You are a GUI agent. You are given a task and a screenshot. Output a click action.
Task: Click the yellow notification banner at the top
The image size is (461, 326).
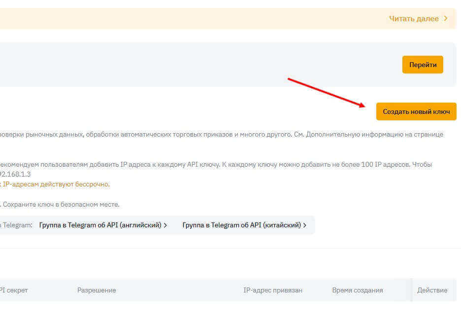point(197,19)
